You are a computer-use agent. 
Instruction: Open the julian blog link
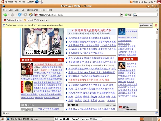tap(101, 100)
